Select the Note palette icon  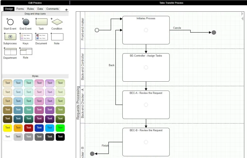(x=57, y=37)
